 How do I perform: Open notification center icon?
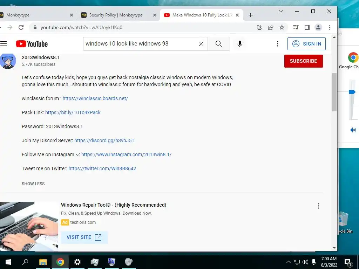348,262
